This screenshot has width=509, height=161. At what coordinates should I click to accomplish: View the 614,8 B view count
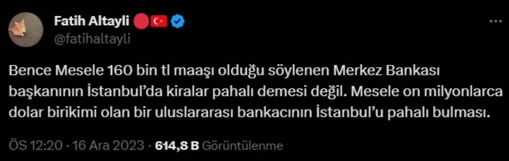(x=177, y=145)
